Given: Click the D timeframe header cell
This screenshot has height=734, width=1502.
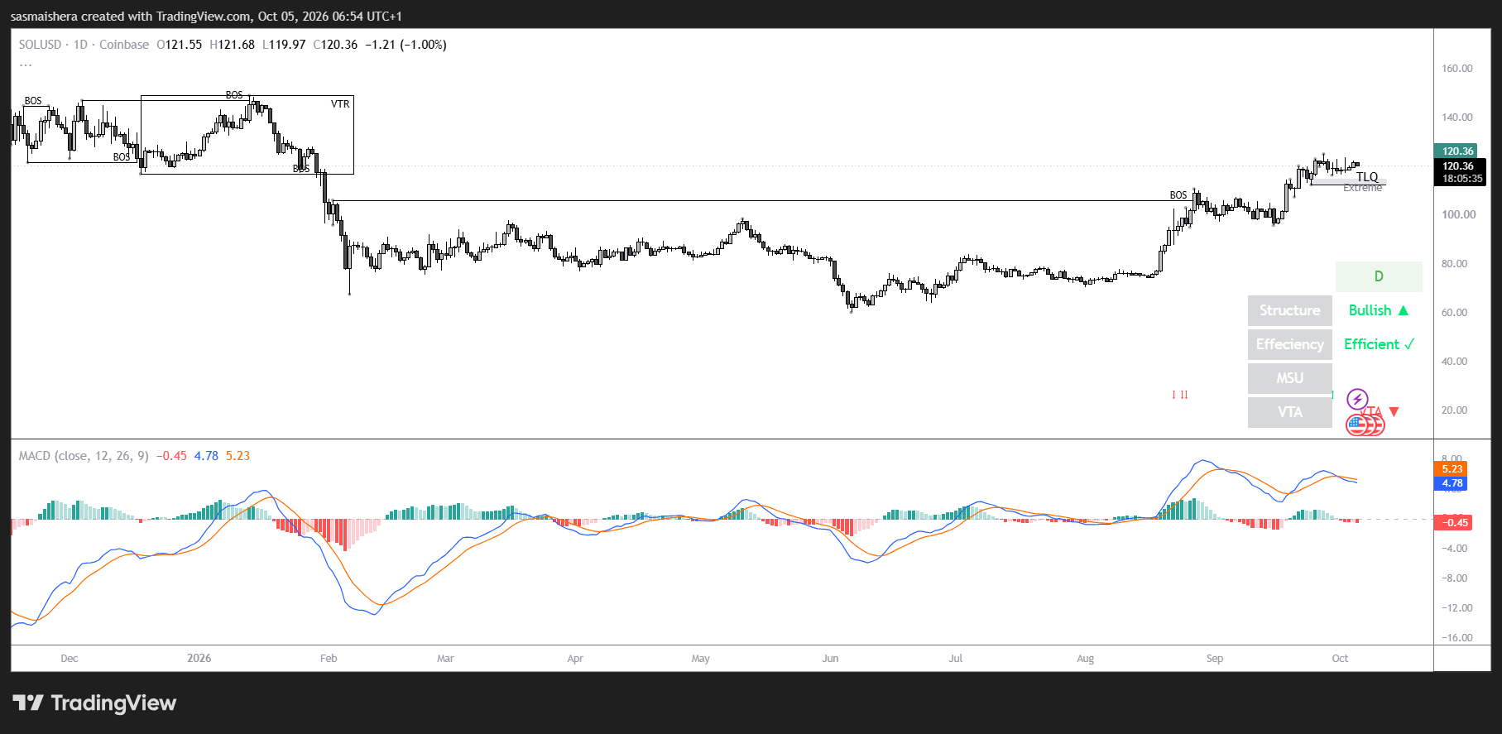Looking at the screenshot, I should [1379, 276].
